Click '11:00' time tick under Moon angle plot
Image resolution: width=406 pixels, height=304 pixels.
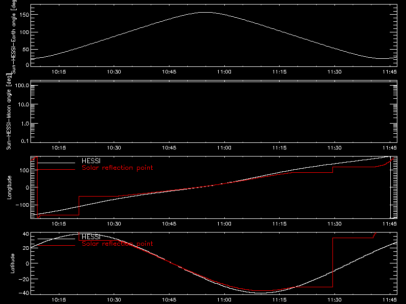click(x=224, y=148)
